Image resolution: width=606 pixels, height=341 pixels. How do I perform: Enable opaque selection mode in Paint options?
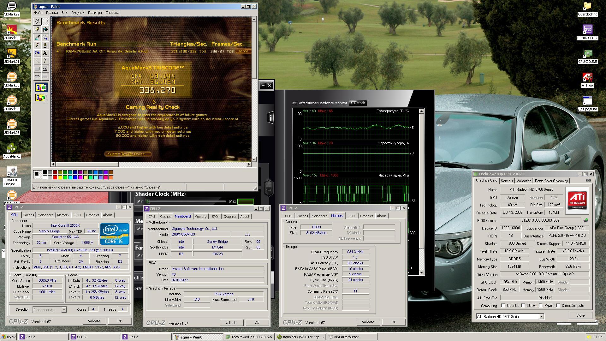tap(41, 88)
